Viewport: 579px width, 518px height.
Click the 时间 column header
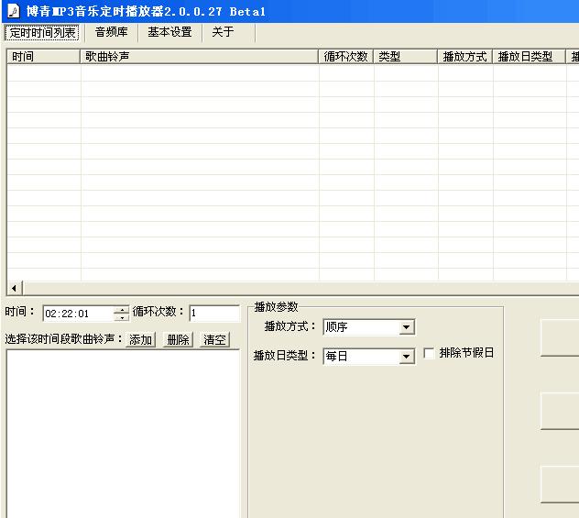tap(43, 57)
